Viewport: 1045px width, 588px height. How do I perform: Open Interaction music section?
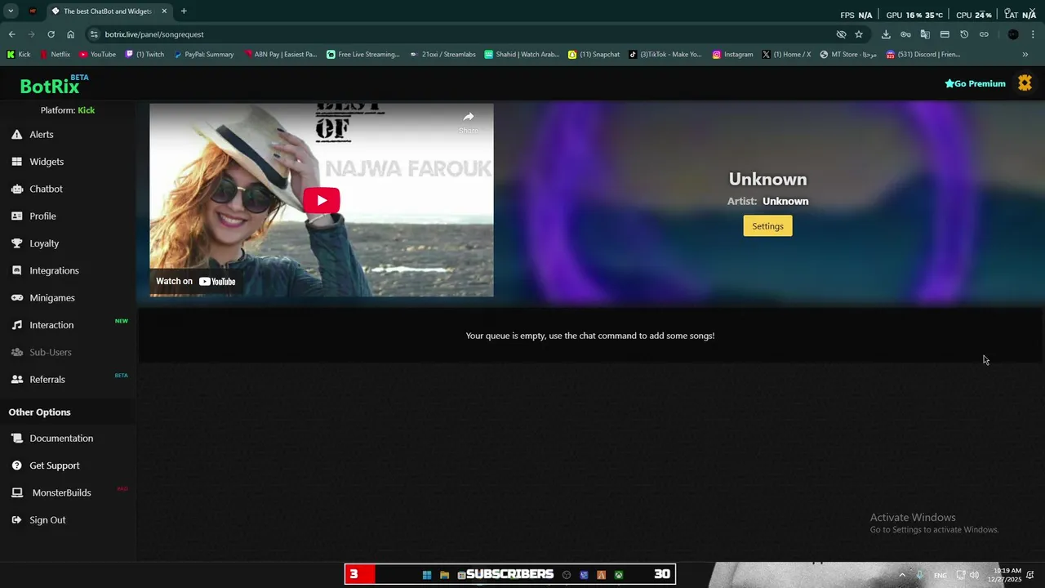point(51,325)
